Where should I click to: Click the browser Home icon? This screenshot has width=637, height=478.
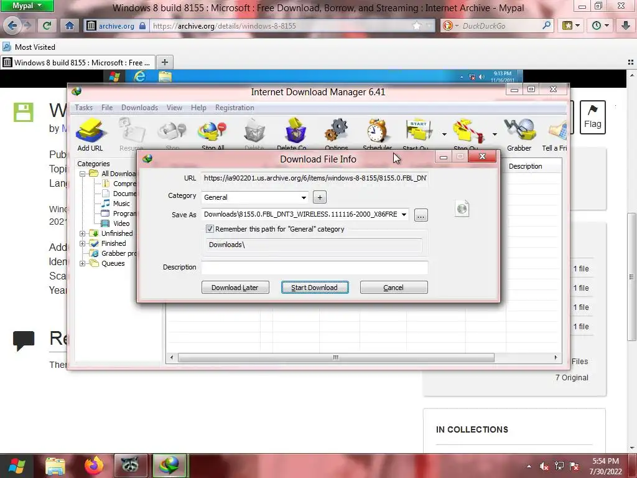[x=70, y=26]
